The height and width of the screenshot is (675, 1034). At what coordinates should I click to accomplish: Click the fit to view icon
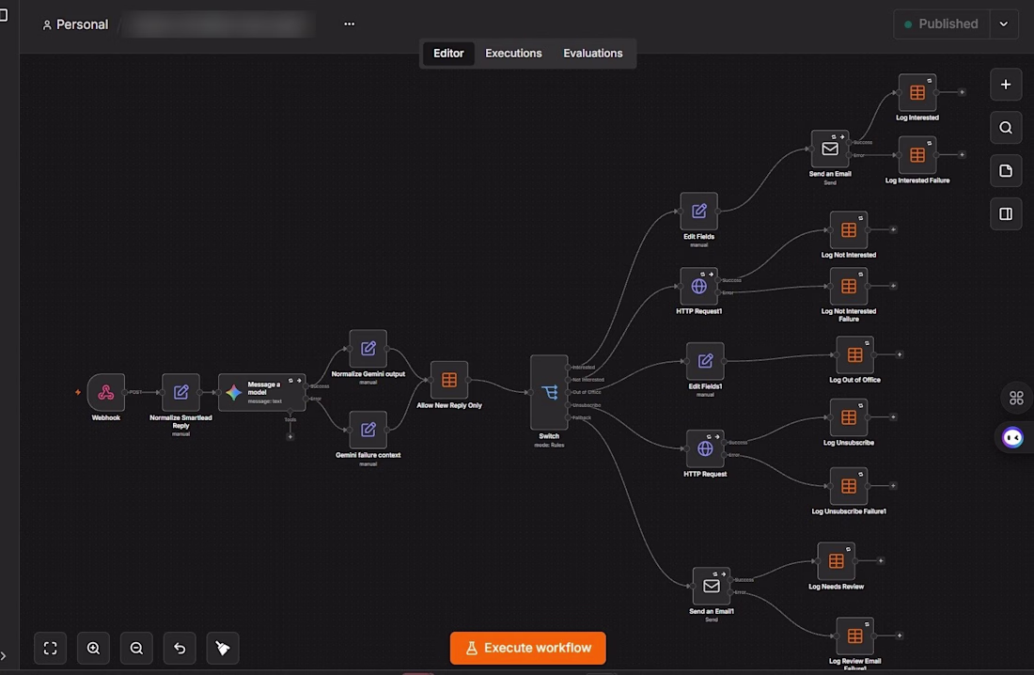tap(50, 648)
